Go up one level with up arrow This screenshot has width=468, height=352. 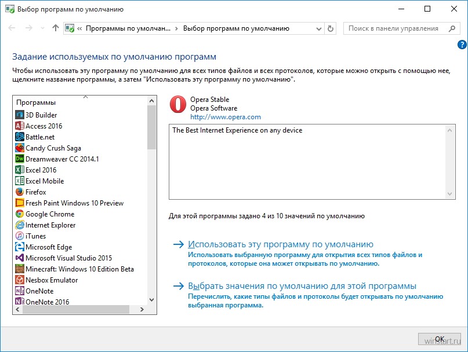[x=56, y=28]
